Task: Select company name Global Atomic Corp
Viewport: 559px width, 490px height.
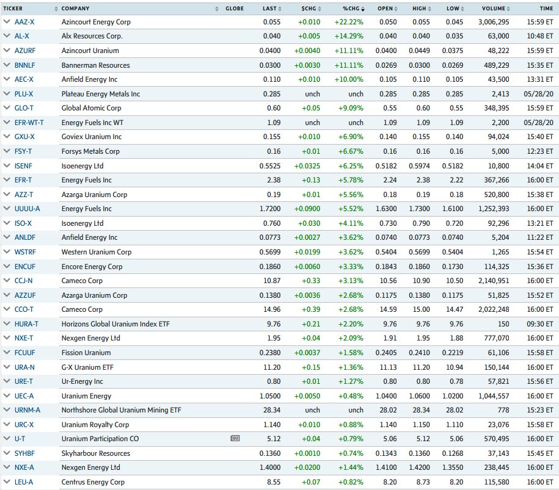Action: 91,108
